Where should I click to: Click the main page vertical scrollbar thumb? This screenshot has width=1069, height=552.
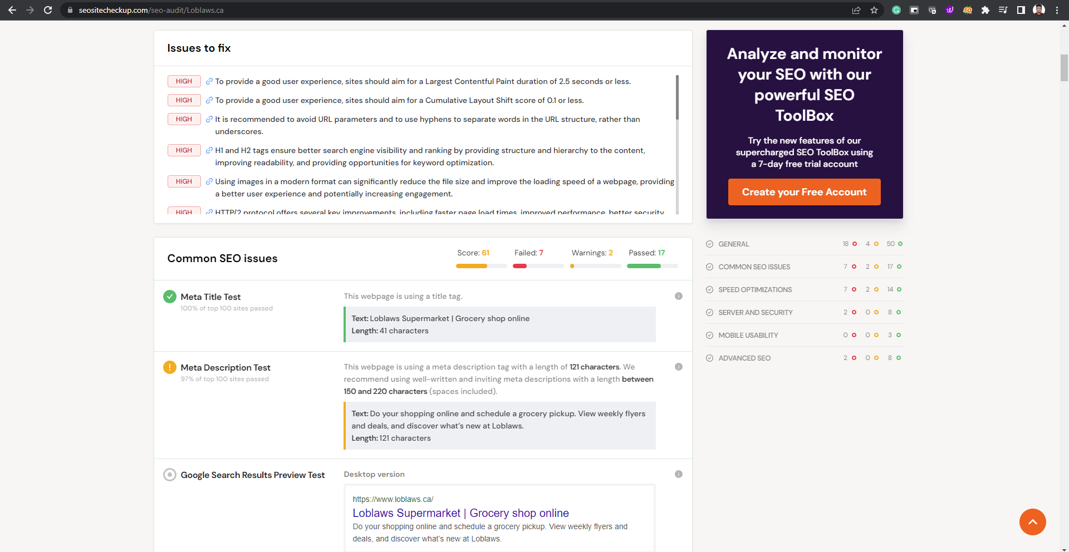click(1064, 68)
